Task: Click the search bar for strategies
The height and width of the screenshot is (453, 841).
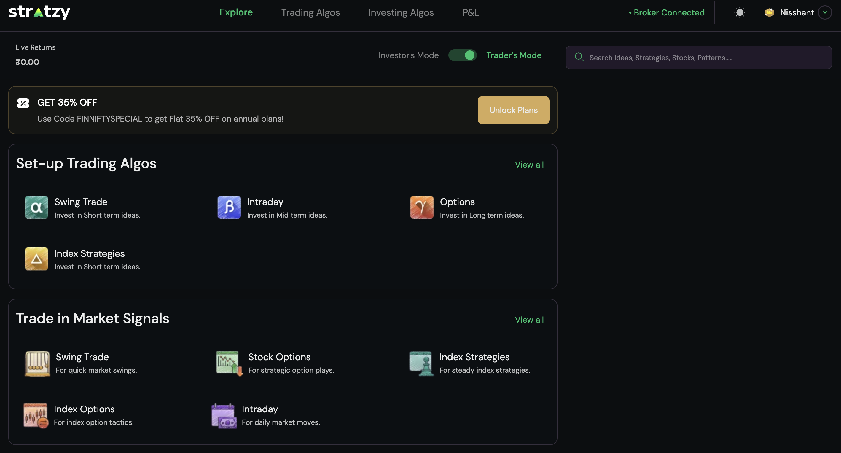Action: pos(699,58)
